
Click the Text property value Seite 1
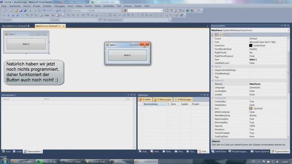click(253, 60)
